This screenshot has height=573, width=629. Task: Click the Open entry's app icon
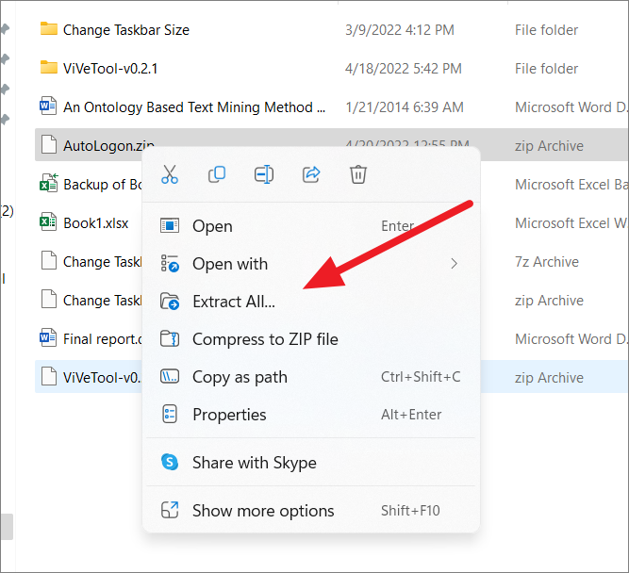click(170, 226)
